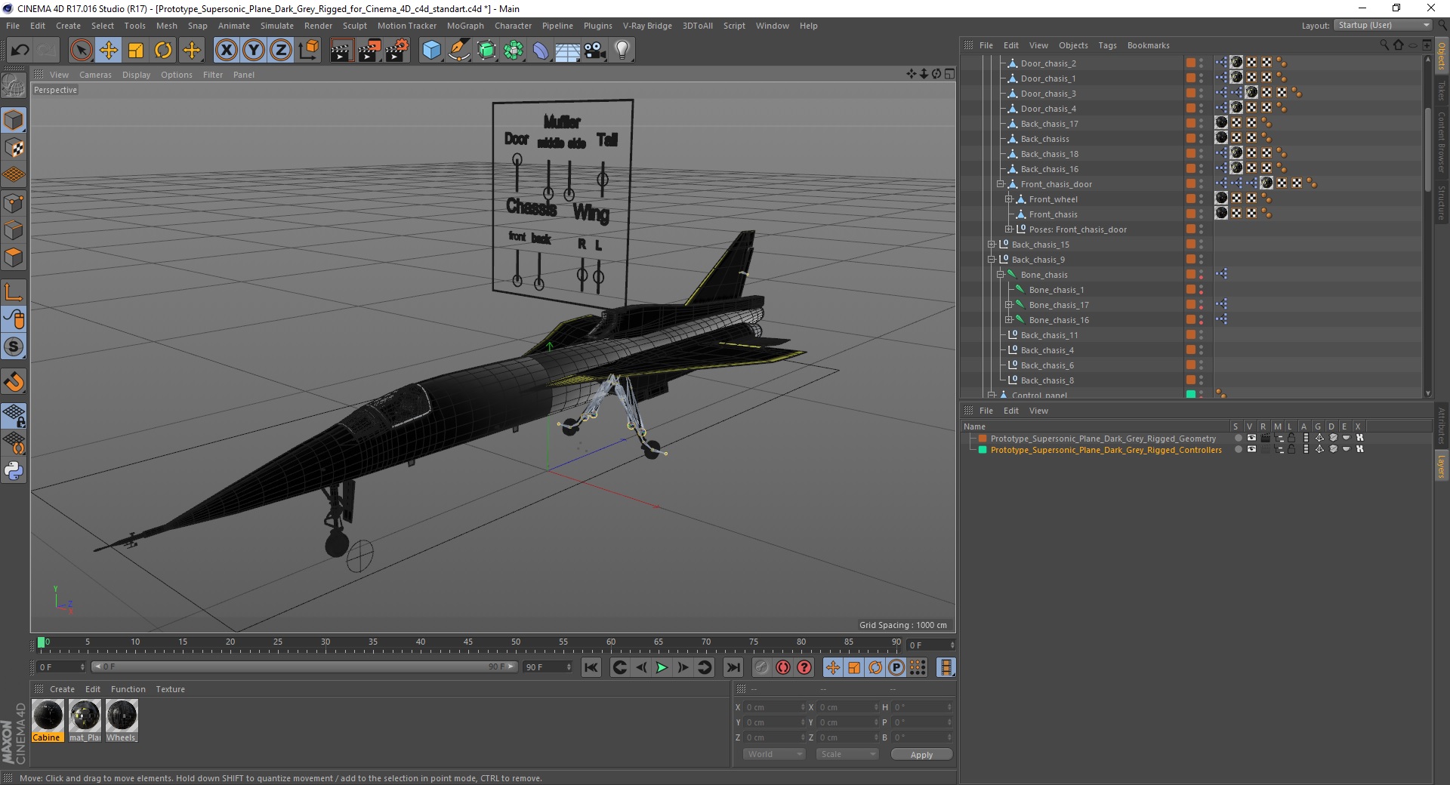Activate the Rotate tool in top toolbar

[163, 51]
